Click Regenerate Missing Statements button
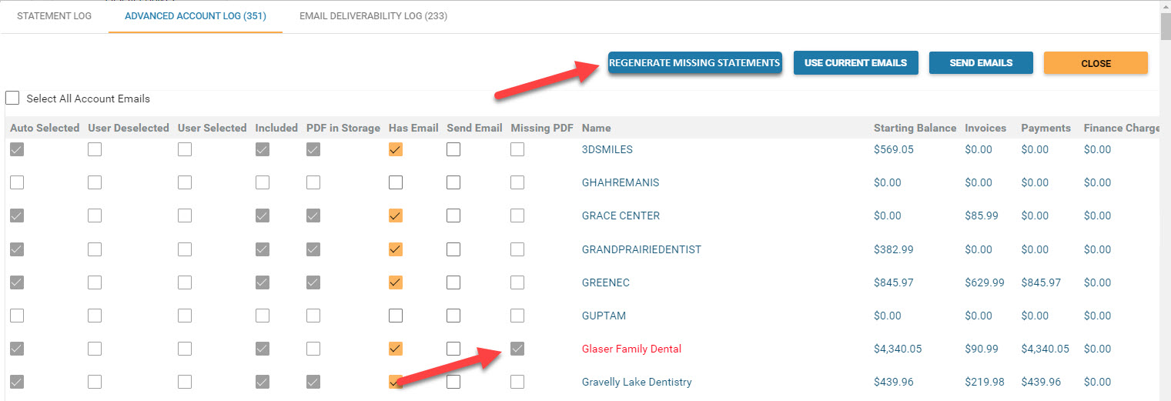 tap(694, 62)
